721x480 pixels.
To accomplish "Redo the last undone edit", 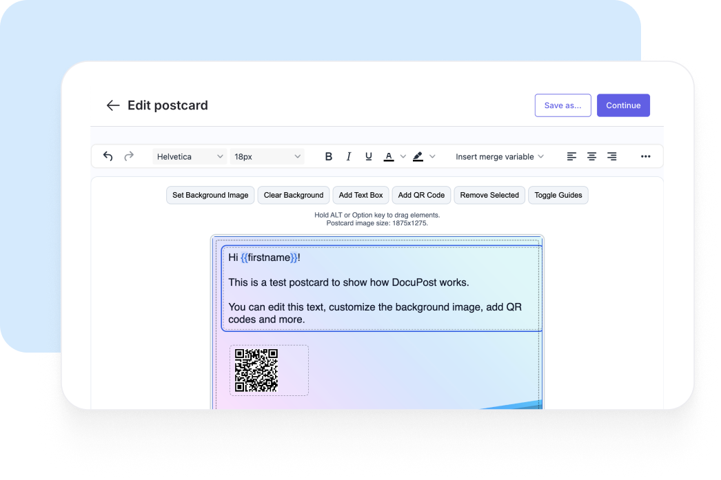I will pos(129,156).
